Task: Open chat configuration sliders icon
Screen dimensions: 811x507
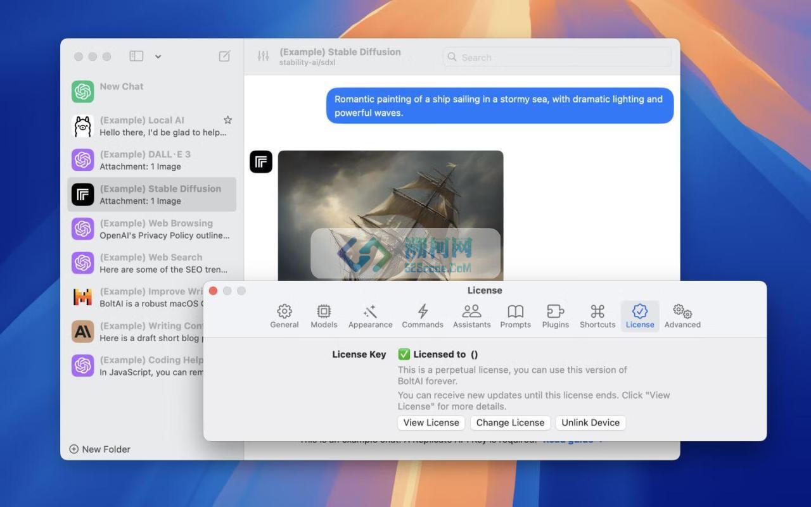Action: 263,56
